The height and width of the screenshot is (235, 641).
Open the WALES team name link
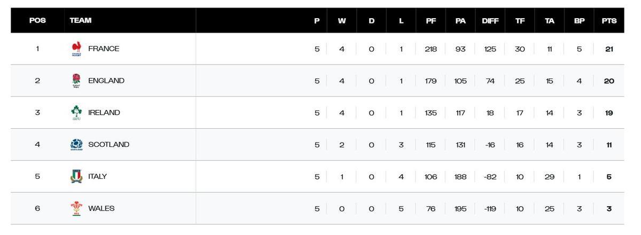coord(101,209)
